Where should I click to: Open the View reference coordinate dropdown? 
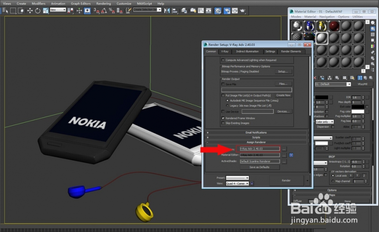58,10
